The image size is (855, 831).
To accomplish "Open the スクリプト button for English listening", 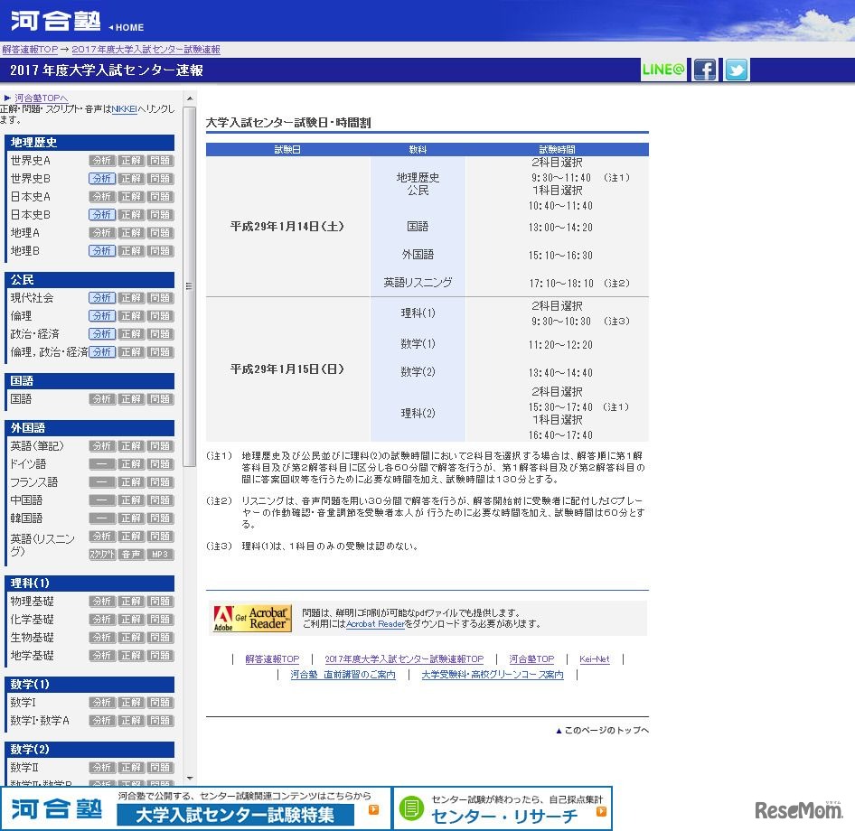I will 101,555.
